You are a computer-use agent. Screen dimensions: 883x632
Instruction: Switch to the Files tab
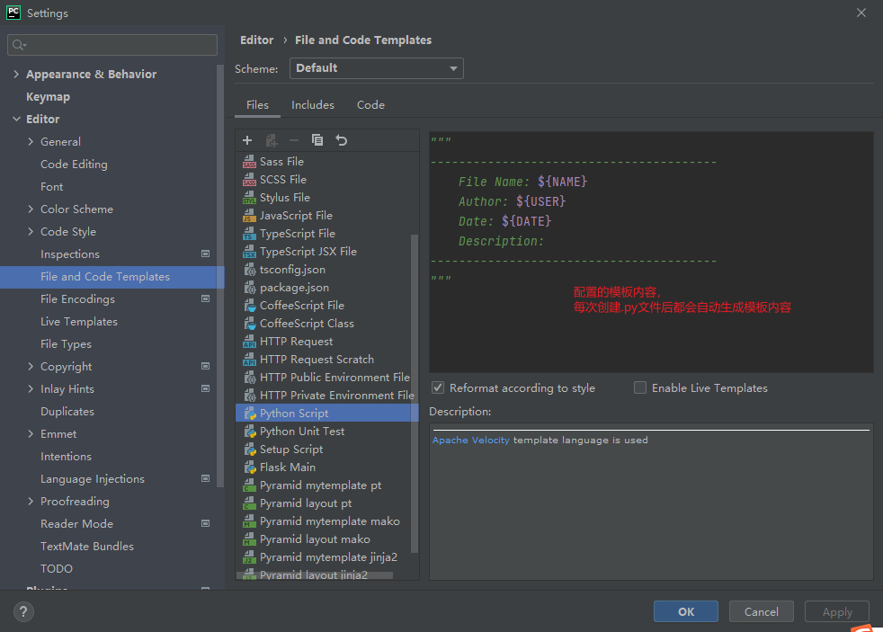[257, 105]
